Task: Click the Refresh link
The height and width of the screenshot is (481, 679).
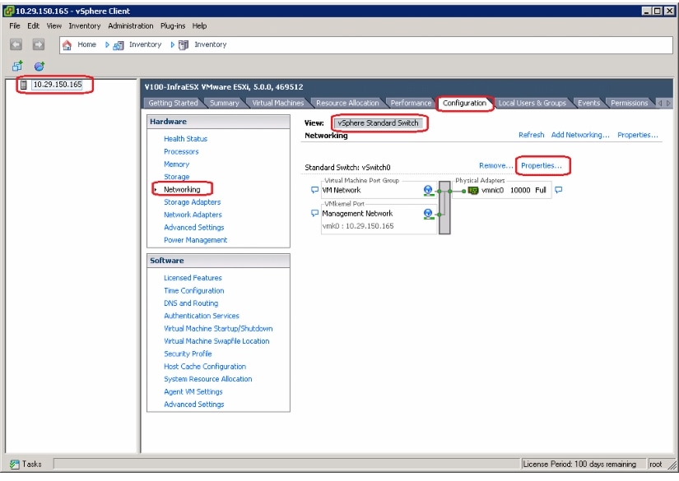Action: tap(532, 135)
